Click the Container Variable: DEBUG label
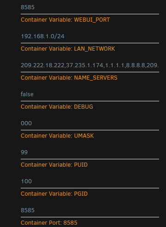This screenshot has height=227, width=166. coord(57,107)
